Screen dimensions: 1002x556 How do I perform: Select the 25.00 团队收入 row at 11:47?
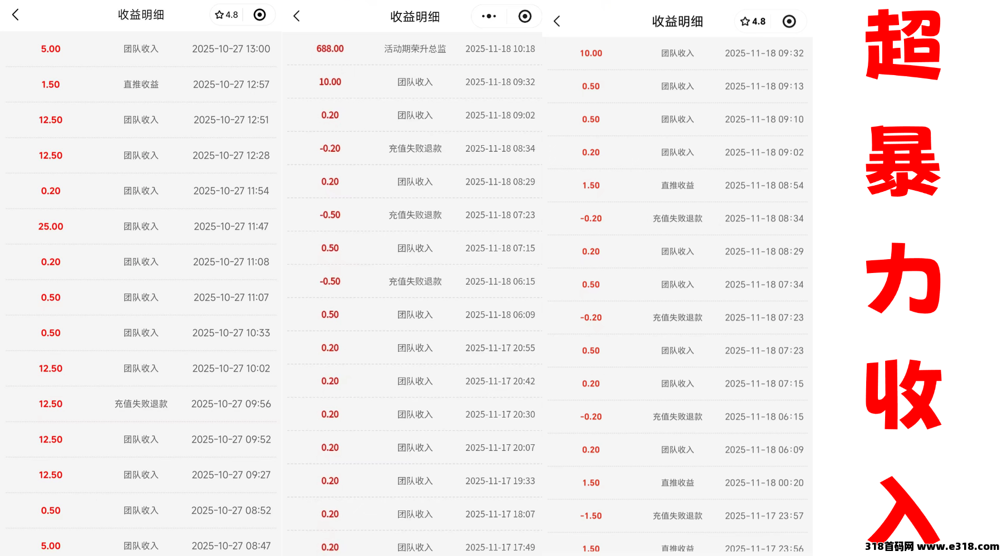coord(141,226)
